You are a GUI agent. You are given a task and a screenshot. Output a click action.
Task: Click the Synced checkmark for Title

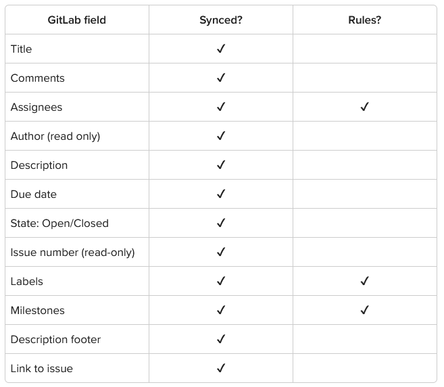pos(221,49)
